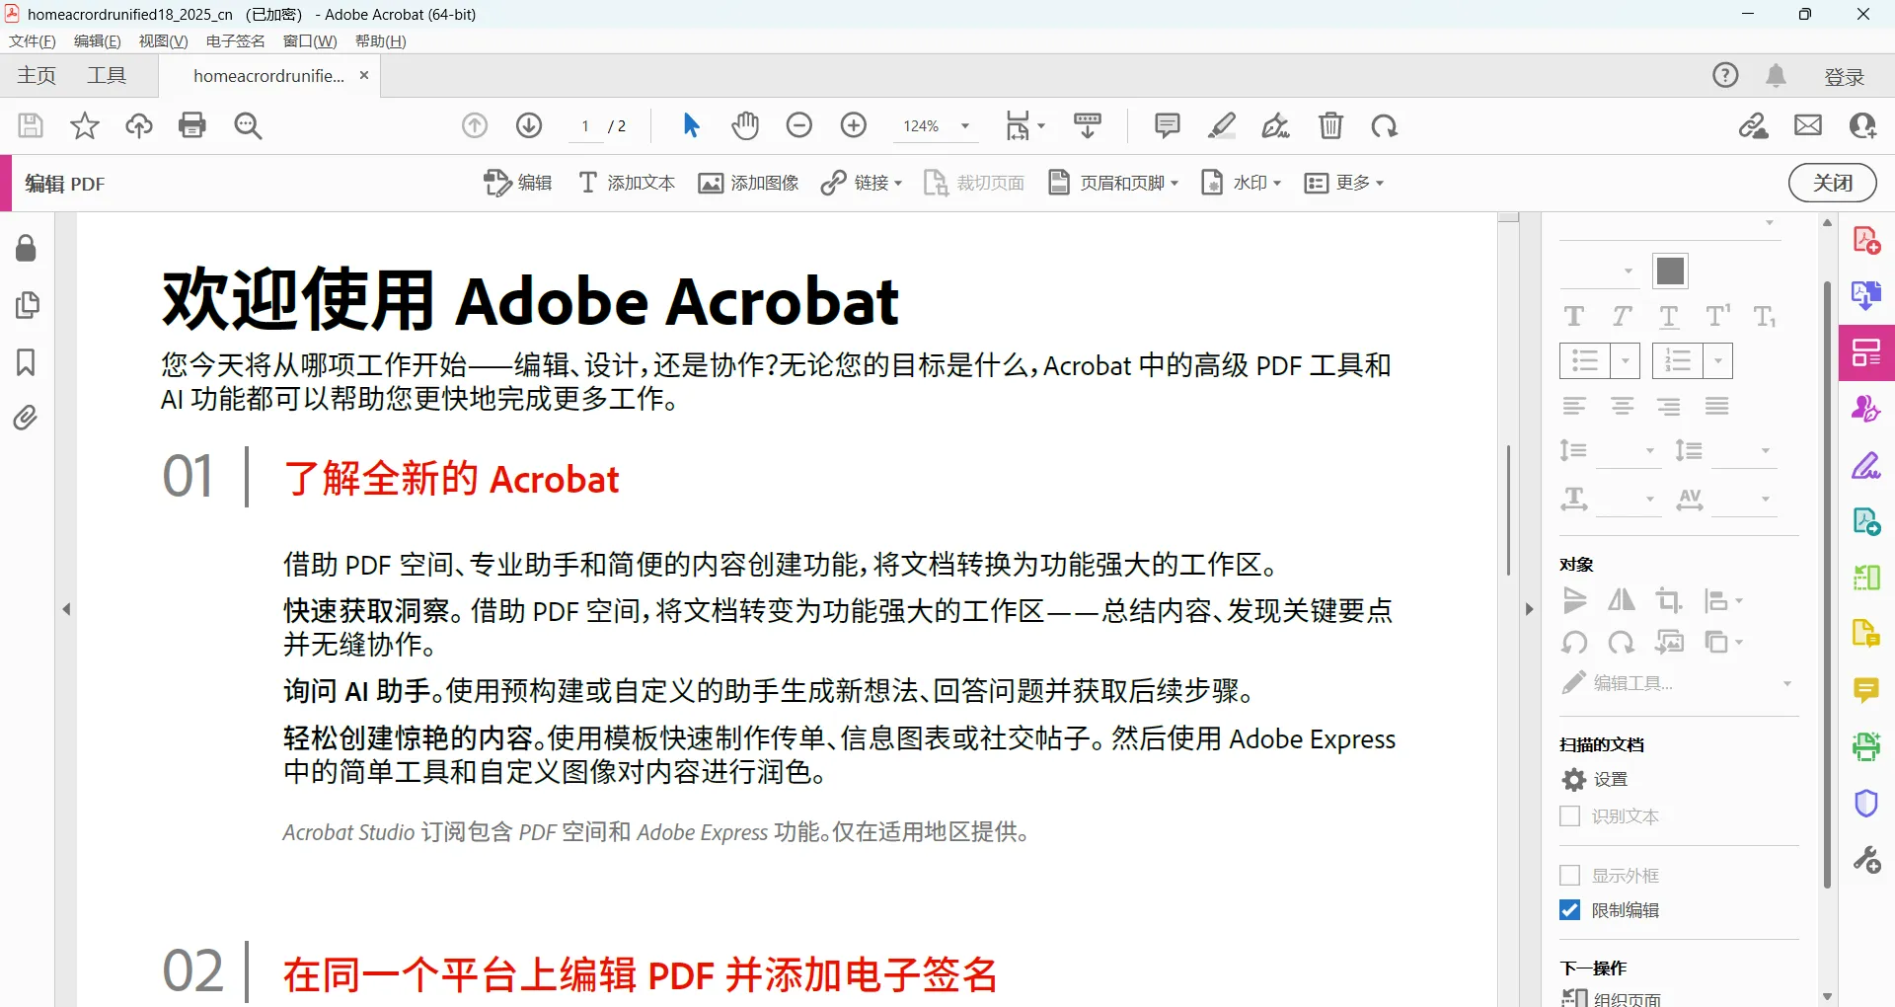
Task: Enable the 识别文本 checkbox
Action: (1569, 816)
